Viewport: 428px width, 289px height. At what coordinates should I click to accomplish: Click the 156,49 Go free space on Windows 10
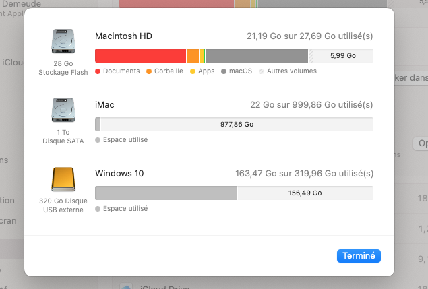tap(305, 193)
